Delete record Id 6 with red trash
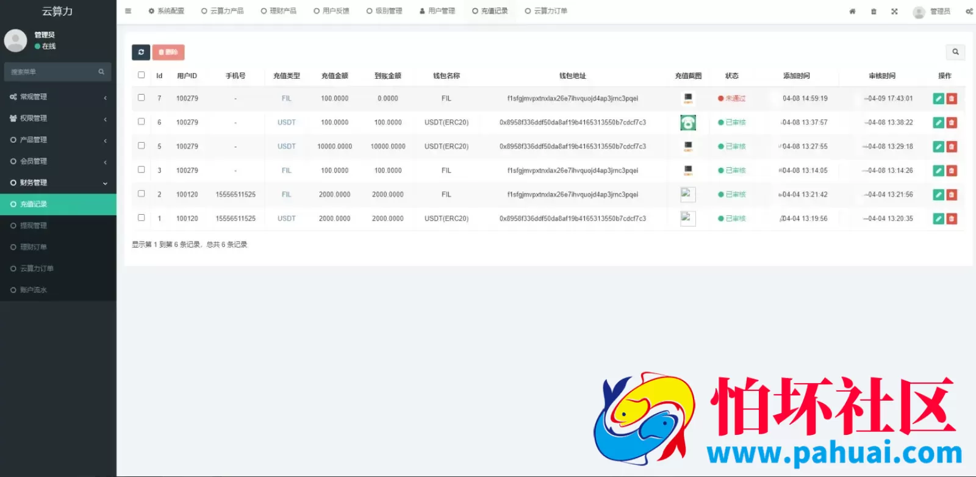This screenshot has width=976, height=477. click(x=952, y=123)
